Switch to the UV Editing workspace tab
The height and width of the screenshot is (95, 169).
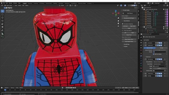point(42,3)
